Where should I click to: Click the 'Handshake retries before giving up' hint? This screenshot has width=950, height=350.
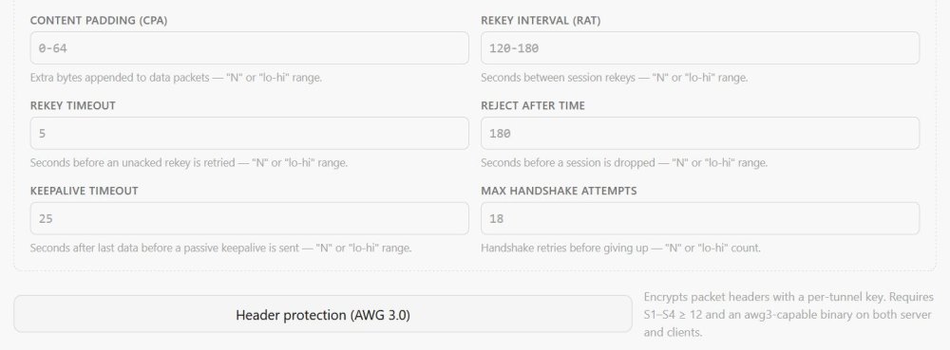tap(620, 248)
